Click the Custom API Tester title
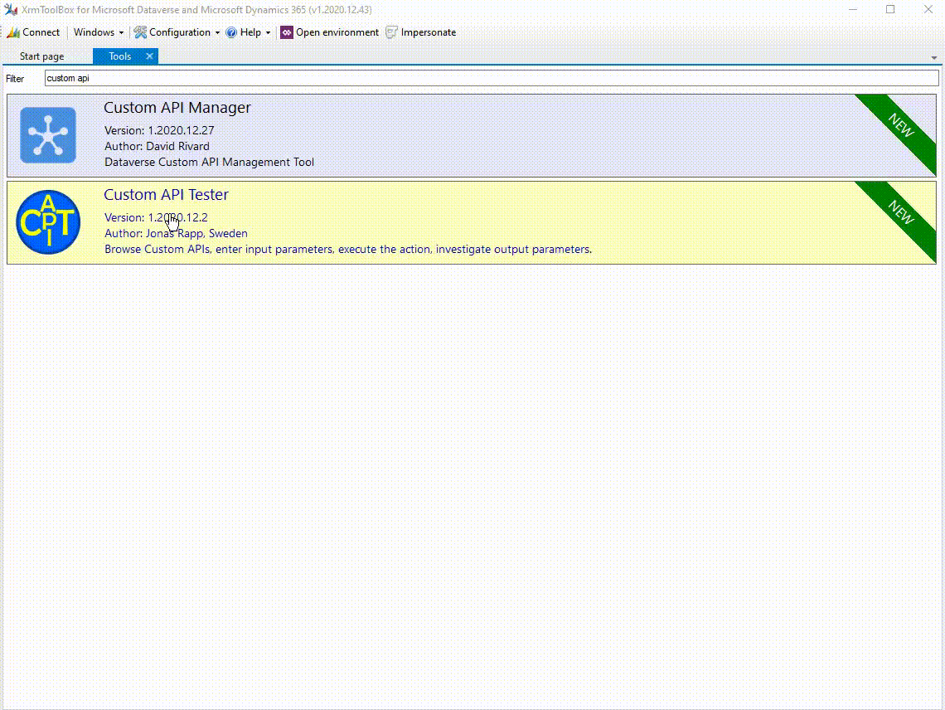This screenshot has width=945, height=710. [167, 195]
